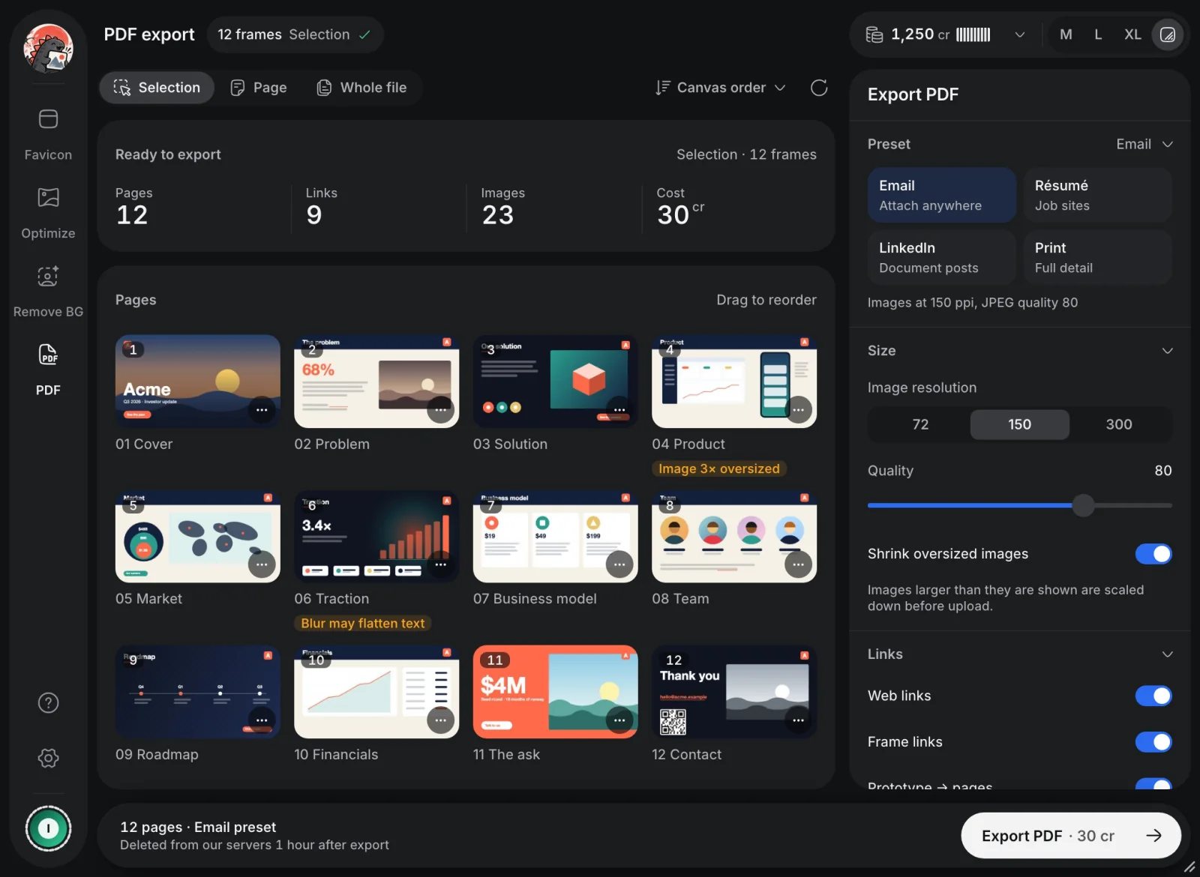Switch to the Page tab

pyautogui.click(x=259, y=88)
